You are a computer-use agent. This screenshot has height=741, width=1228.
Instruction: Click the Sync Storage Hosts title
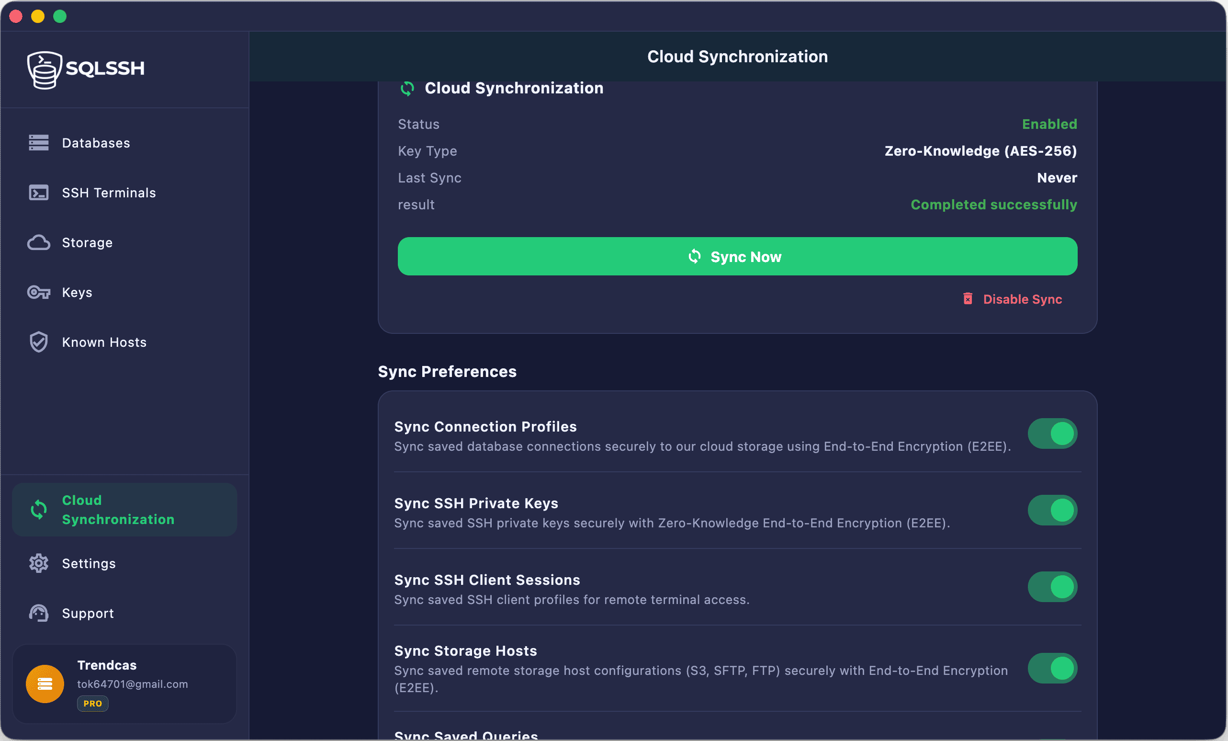click(465, 651)
